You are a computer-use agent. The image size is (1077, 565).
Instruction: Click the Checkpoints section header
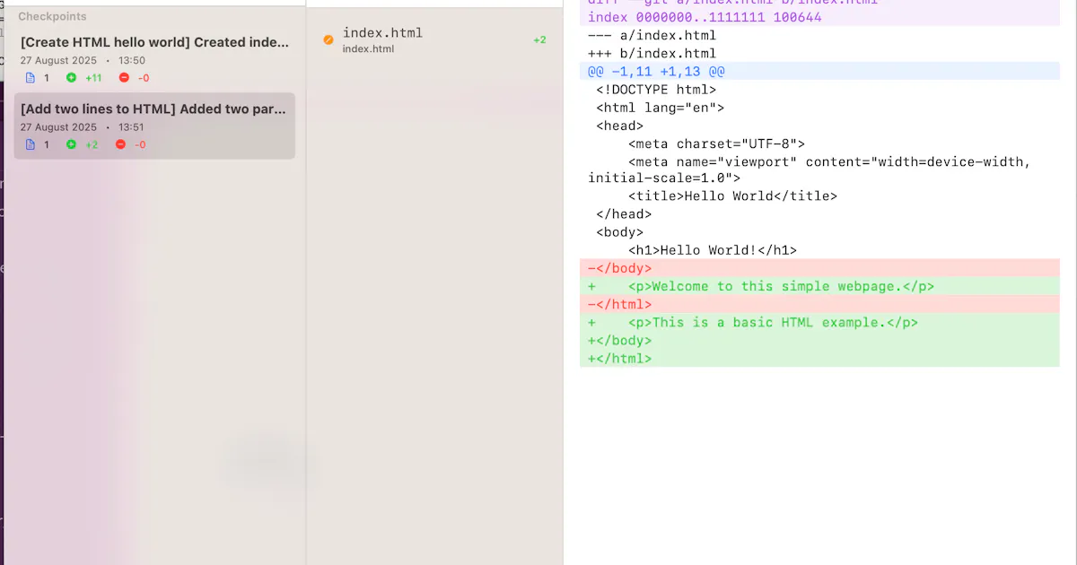52,16
